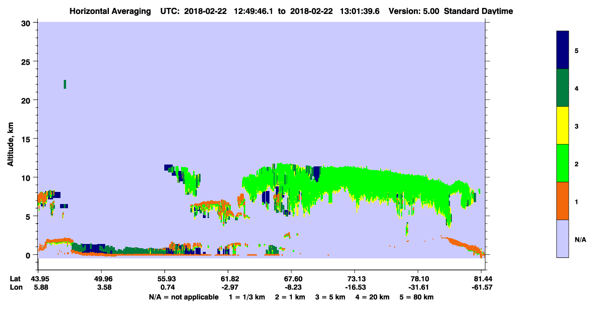Click longitude value -16.53
This screenshot has height=310, width=605.
[x=355, y=287]
